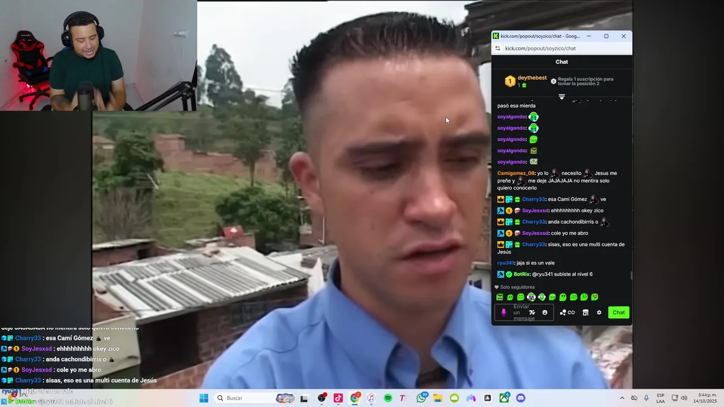Screen dimensions: 724x407
Task: Collapse the leaderboard with the chevron below deythebest
Action: [562, 97]
